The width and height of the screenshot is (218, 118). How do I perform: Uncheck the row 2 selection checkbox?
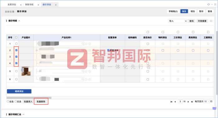[x=16, y=50]
